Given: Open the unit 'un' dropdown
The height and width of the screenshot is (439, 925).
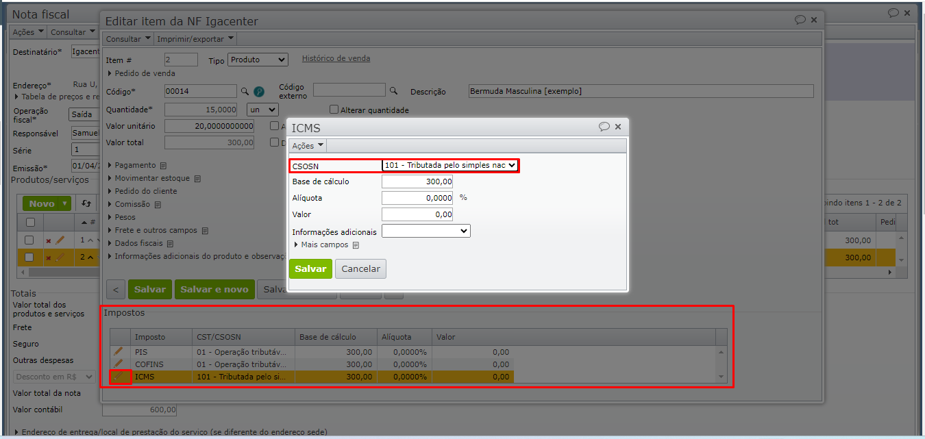Looking at the screenshot, I should (x=262, y=110).
